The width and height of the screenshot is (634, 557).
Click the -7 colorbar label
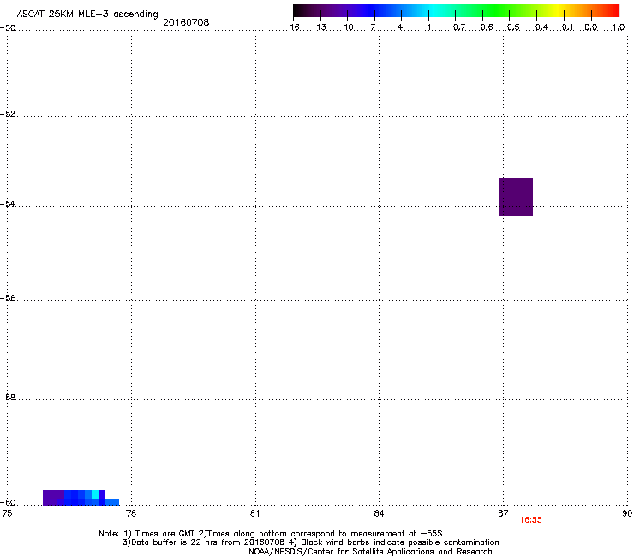(369, 27)
